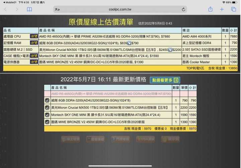
Task: Uncheck the Montech SKY ONE MINI checkbox
Action: point(47,115)
